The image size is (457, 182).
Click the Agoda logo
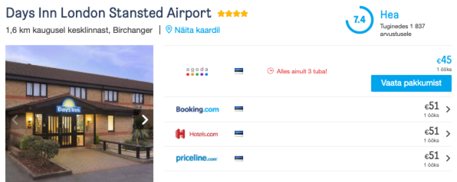tap(197, 71)
